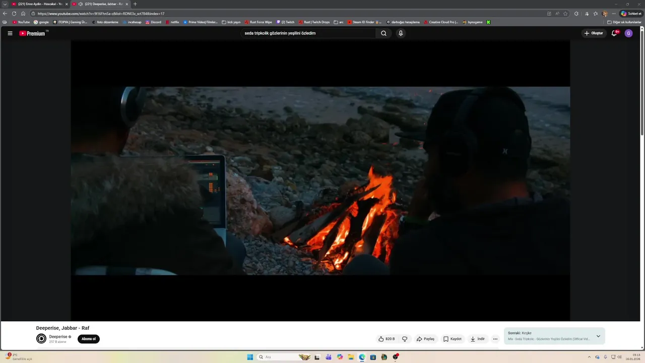Open more actions three-dot menu
The image size is (645, 363).
click(x=495, y=339)
